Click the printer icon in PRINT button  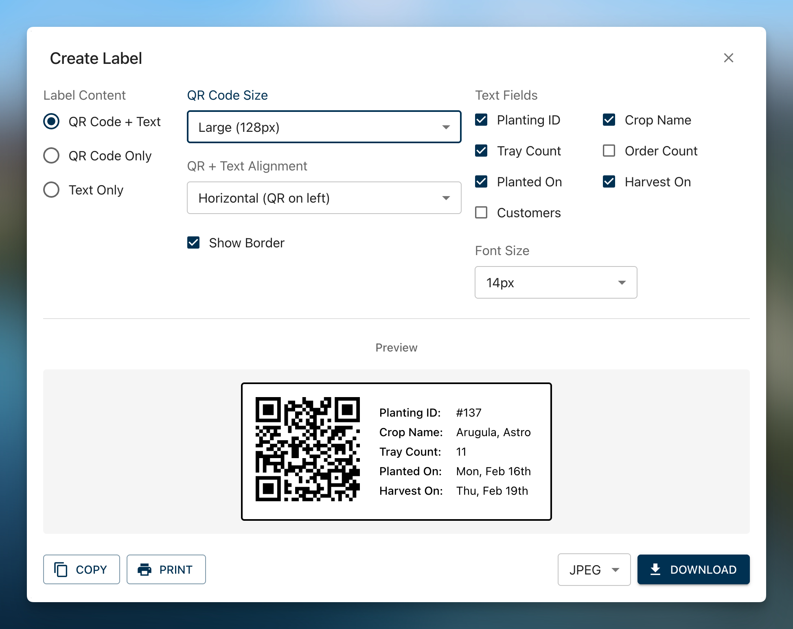(x=145, y=569)
